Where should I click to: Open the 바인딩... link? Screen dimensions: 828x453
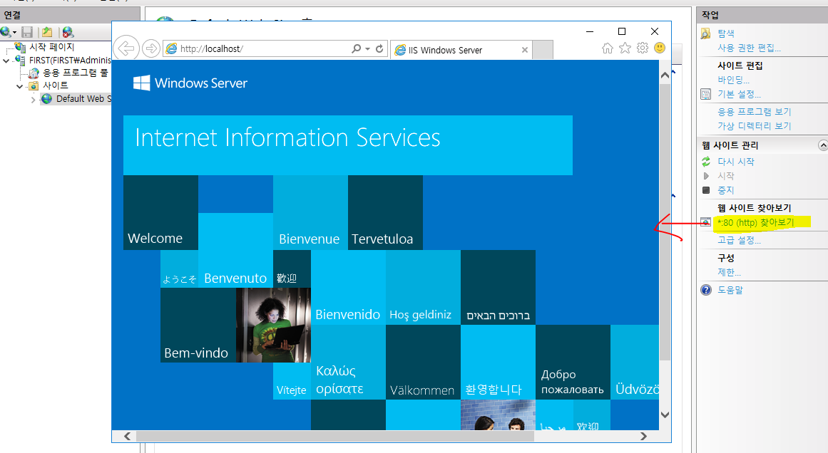point(733,80)
